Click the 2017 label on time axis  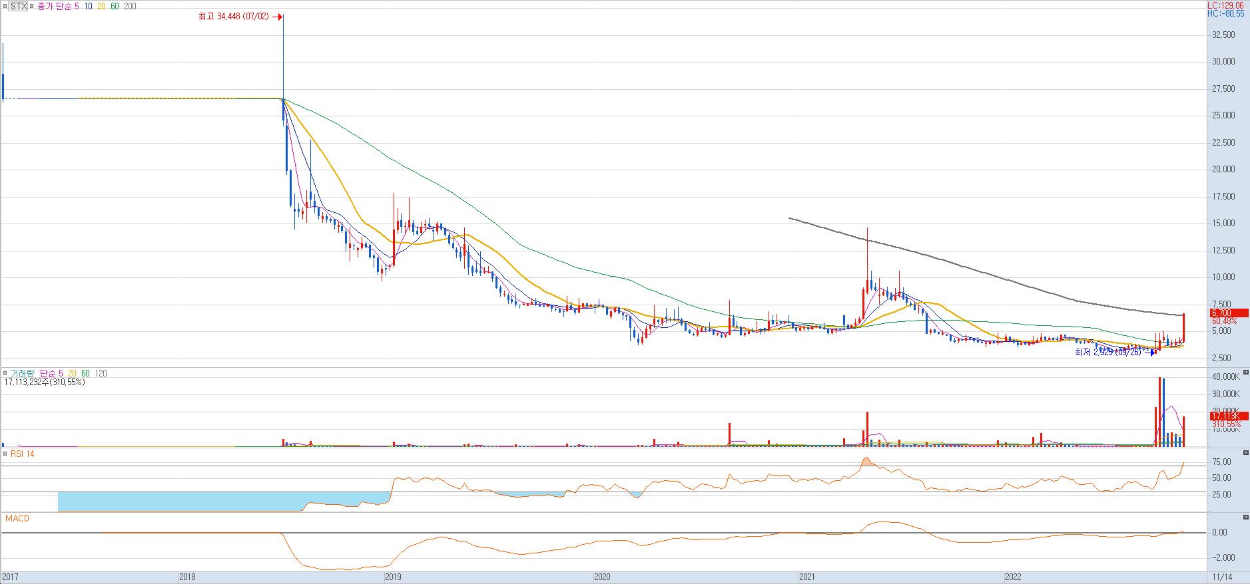[10, 577]
